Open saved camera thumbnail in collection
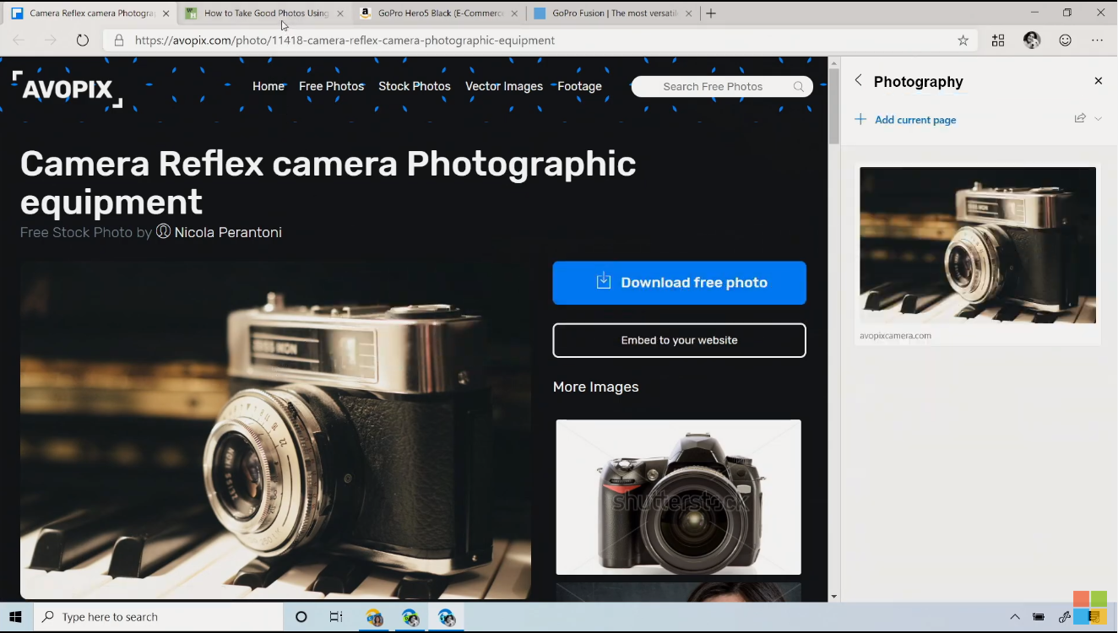The height and width of the screenshot is (633, 1118). (x=977, y=246)
